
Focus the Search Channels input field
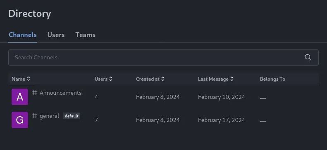(x=163, y=57)
